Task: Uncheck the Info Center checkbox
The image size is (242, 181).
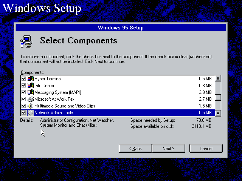Action: [23, 86]
